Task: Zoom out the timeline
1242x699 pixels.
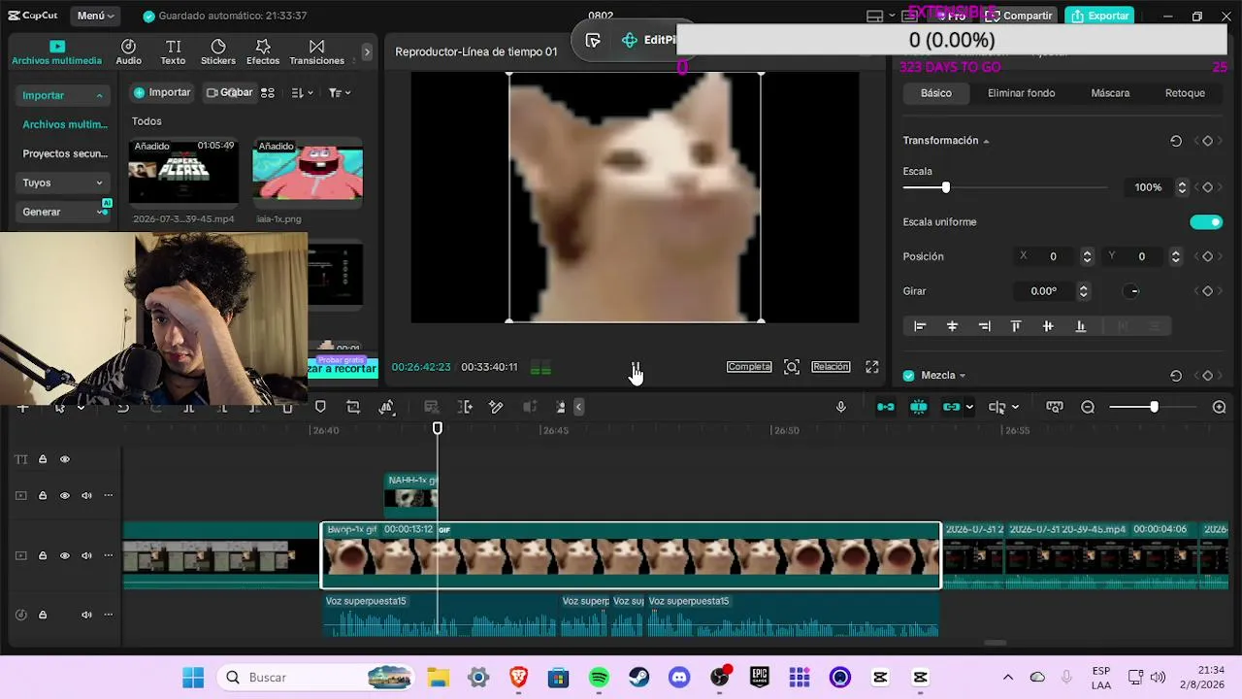Action: coord(1088,407)
